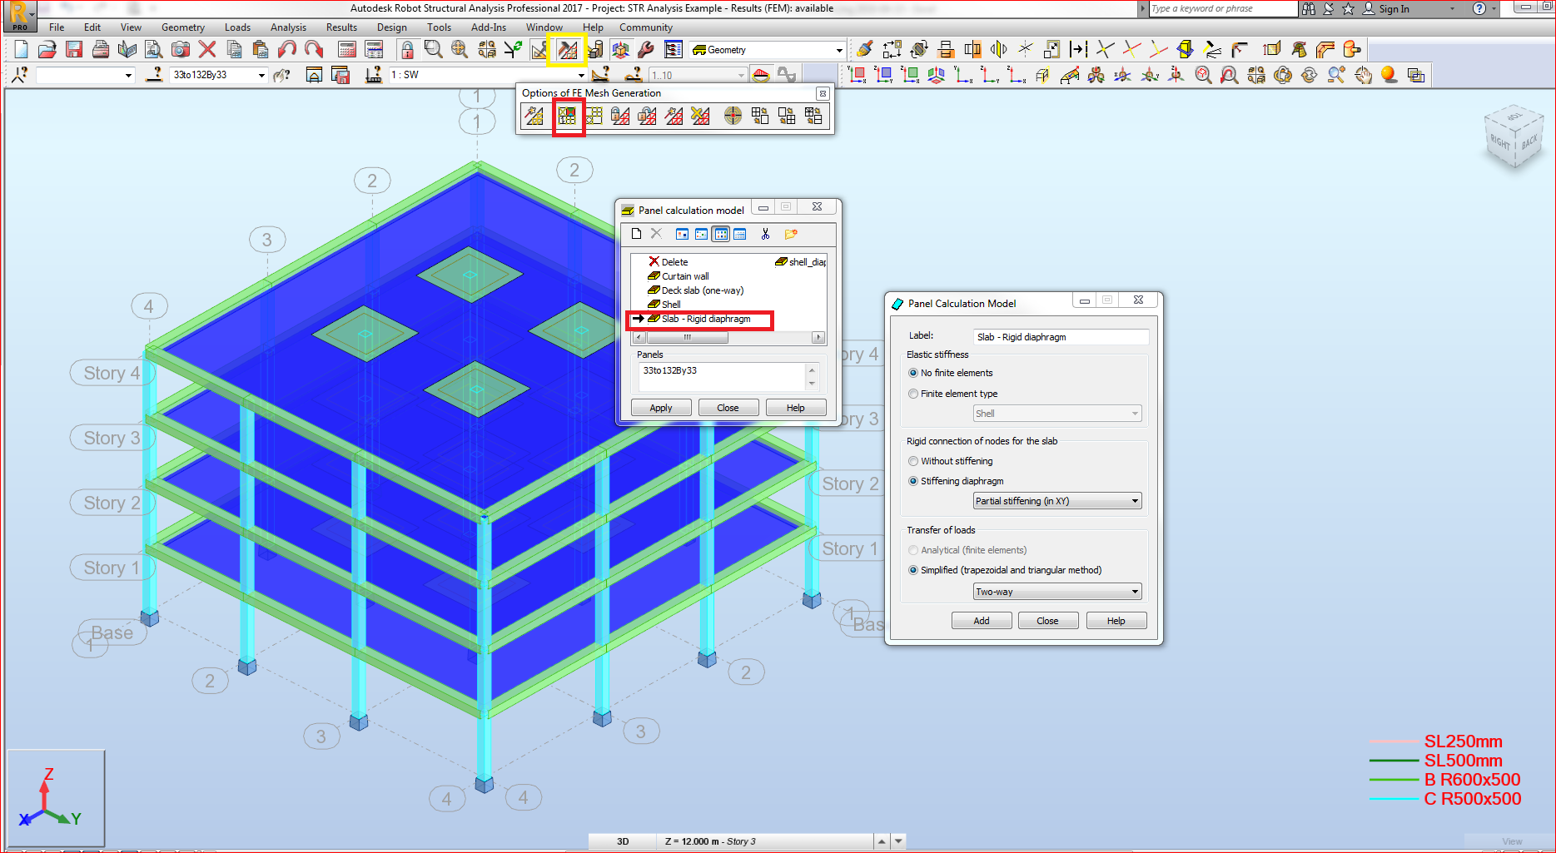1556x853 pixels.
Task: Choose the 'Stiffening diaphragm' option
Action: tap(913, 481)
